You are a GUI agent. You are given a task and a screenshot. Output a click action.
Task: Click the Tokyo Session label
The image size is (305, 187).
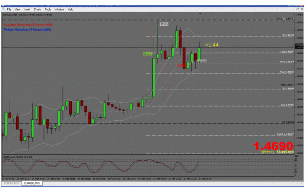pos(27,29)
